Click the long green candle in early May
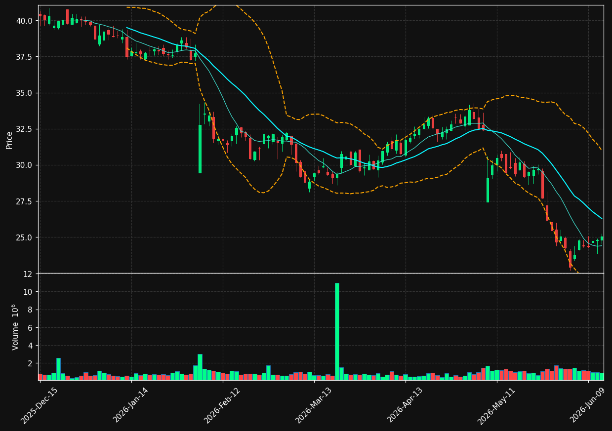Viewport: 612px width, 431px height. [x=488, y=190]
